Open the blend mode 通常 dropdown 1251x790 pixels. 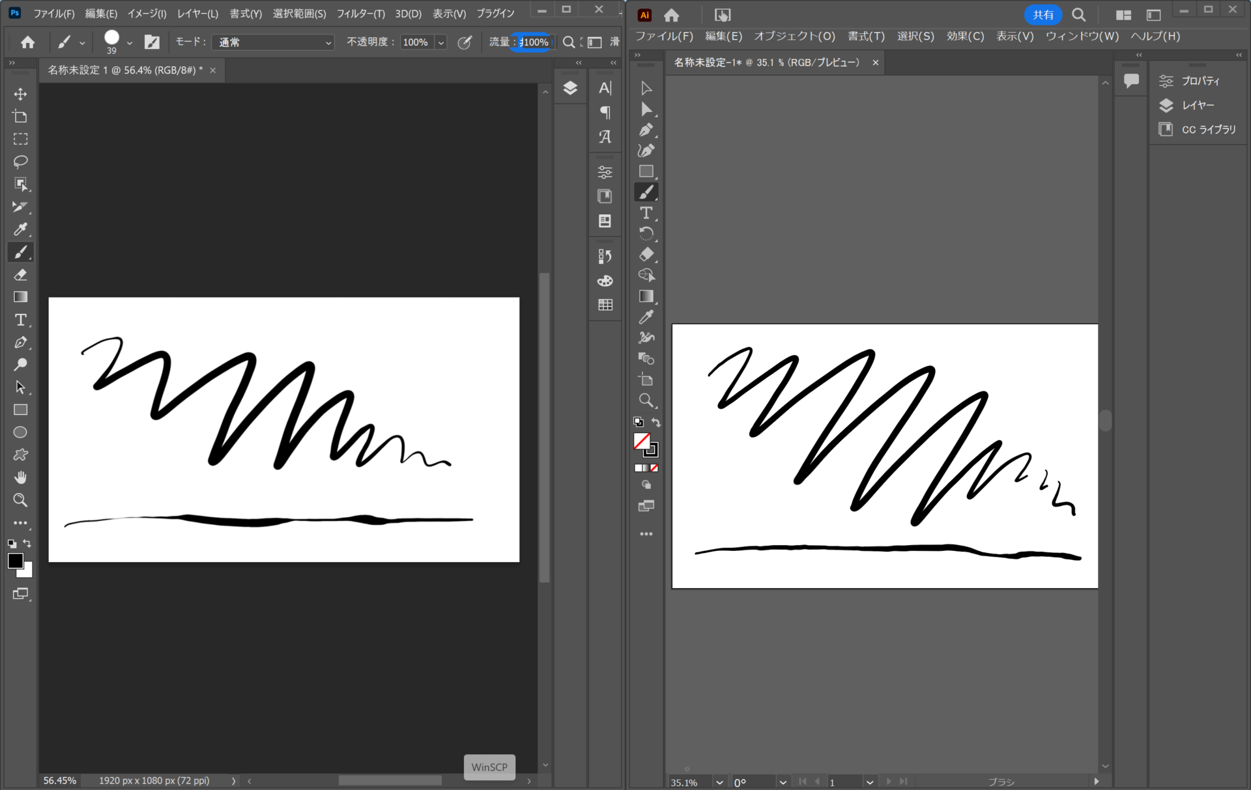point(272,42)
